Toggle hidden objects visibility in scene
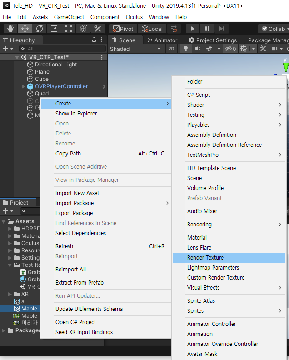The height and width of the screenshot is (360, 289). coord(230,49)
